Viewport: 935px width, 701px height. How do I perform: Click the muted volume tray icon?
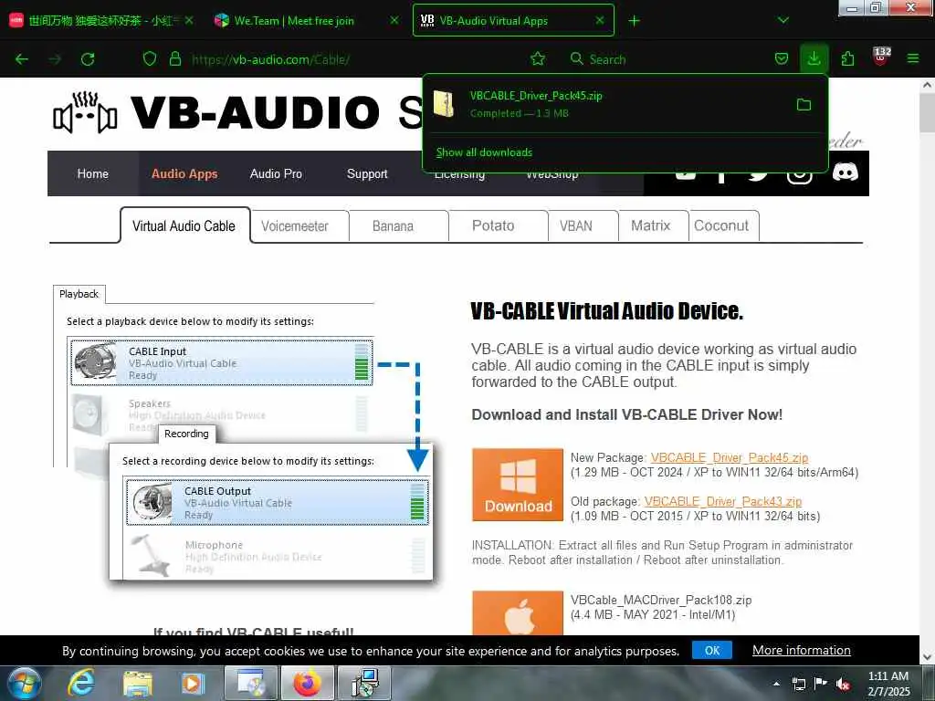click(843, 684)
